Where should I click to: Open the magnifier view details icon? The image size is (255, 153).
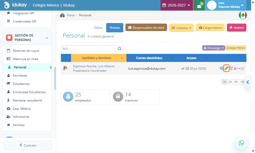pos(221,68)
